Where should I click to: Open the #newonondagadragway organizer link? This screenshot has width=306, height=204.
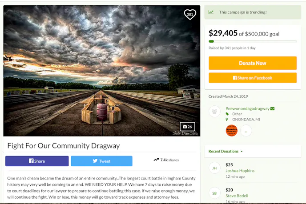click(x=247, y=108)
